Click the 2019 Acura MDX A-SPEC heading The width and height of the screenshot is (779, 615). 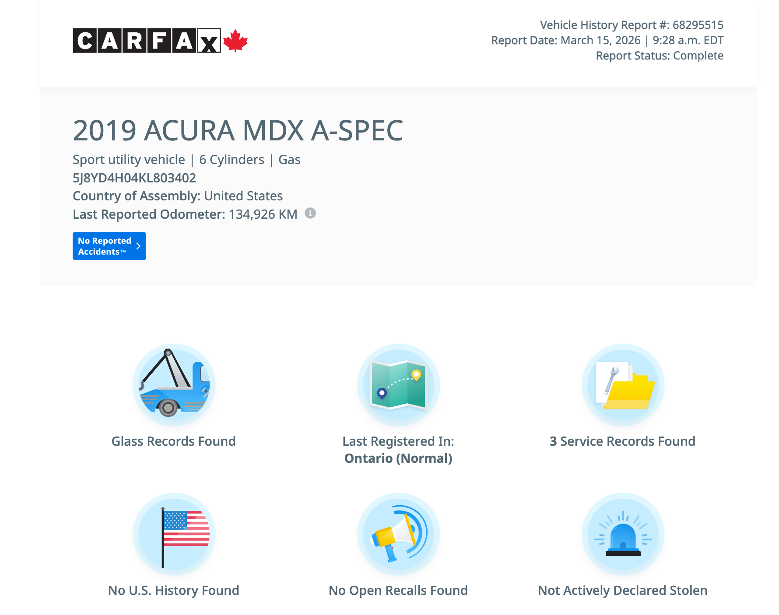point(238,131)
